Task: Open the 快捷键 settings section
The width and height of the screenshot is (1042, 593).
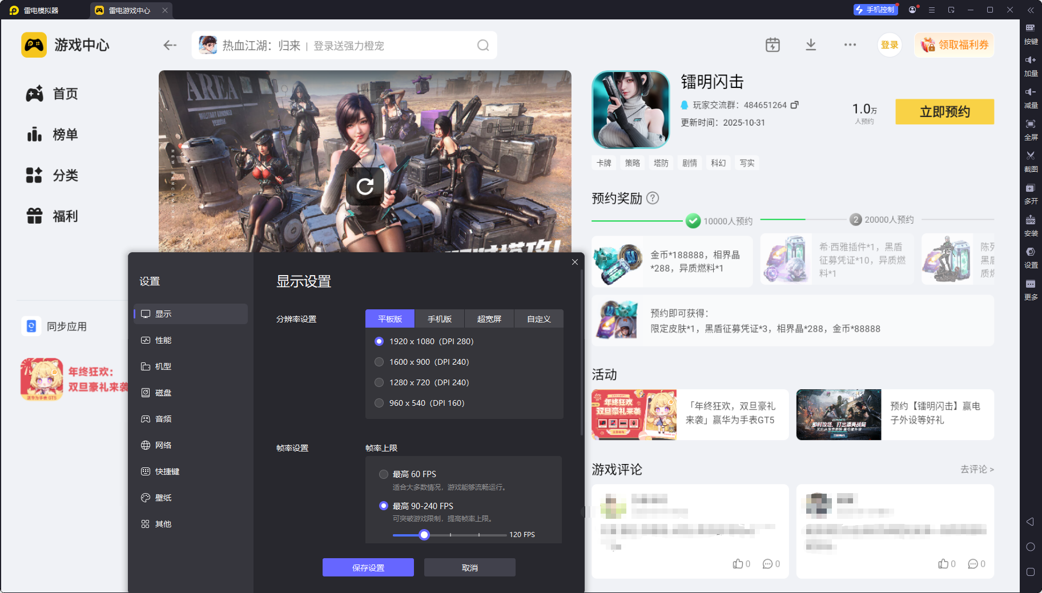Action: pyautogui.click(x=191, y=471)
